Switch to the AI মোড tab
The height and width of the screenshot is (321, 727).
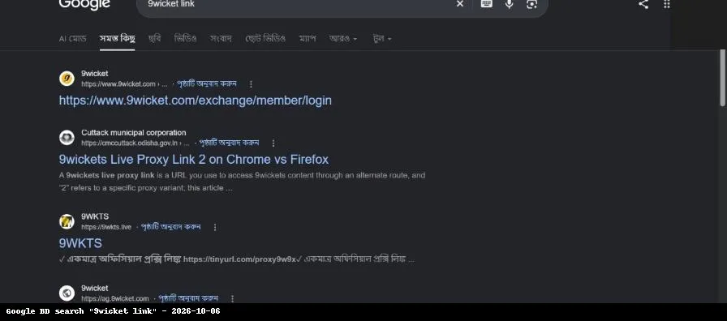73,38
